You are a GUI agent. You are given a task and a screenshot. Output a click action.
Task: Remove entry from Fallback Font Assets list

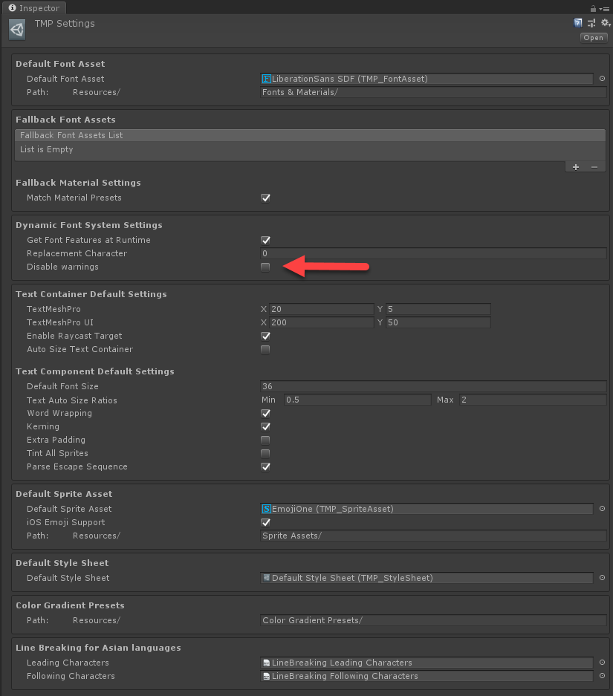point(594,167)
